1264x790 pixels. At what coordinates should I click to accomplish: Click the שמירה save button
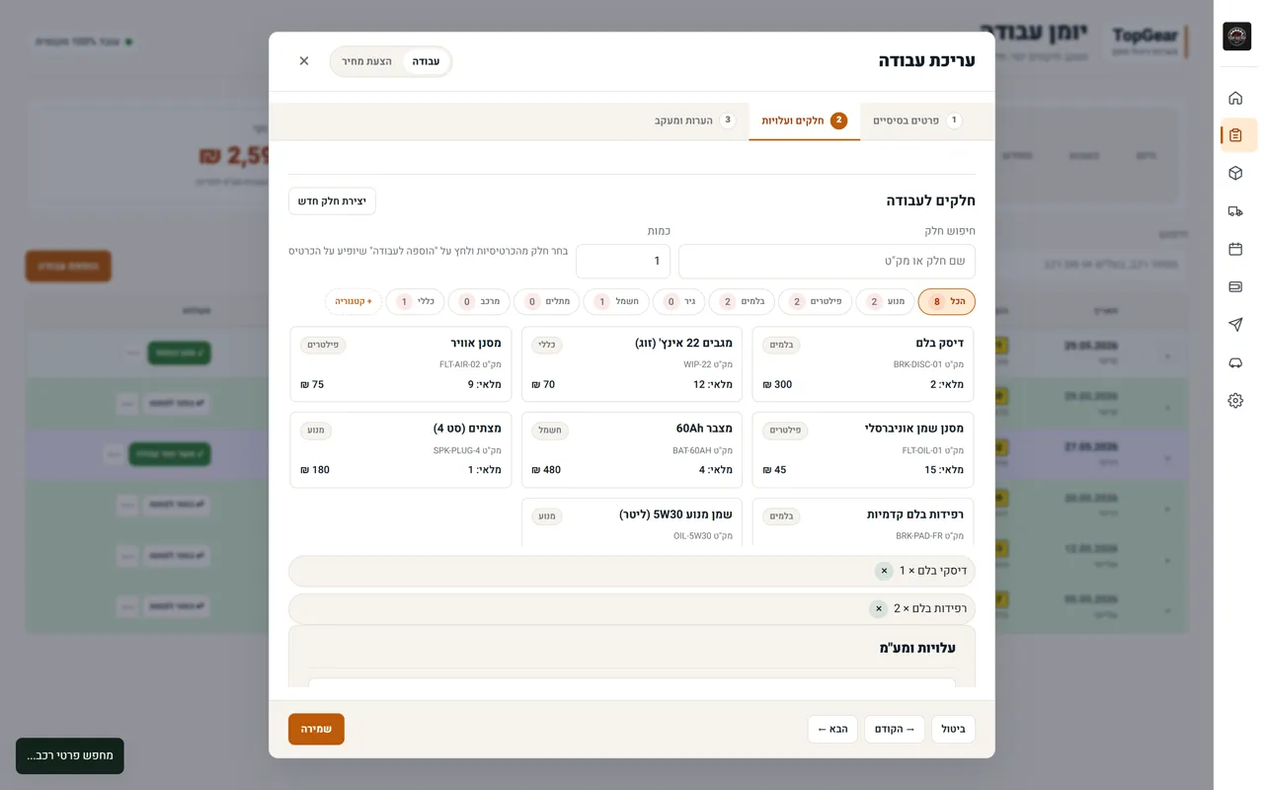(x=316, y=729)
